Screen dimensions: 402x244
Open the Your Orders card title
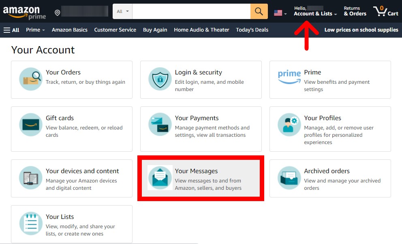63,72
